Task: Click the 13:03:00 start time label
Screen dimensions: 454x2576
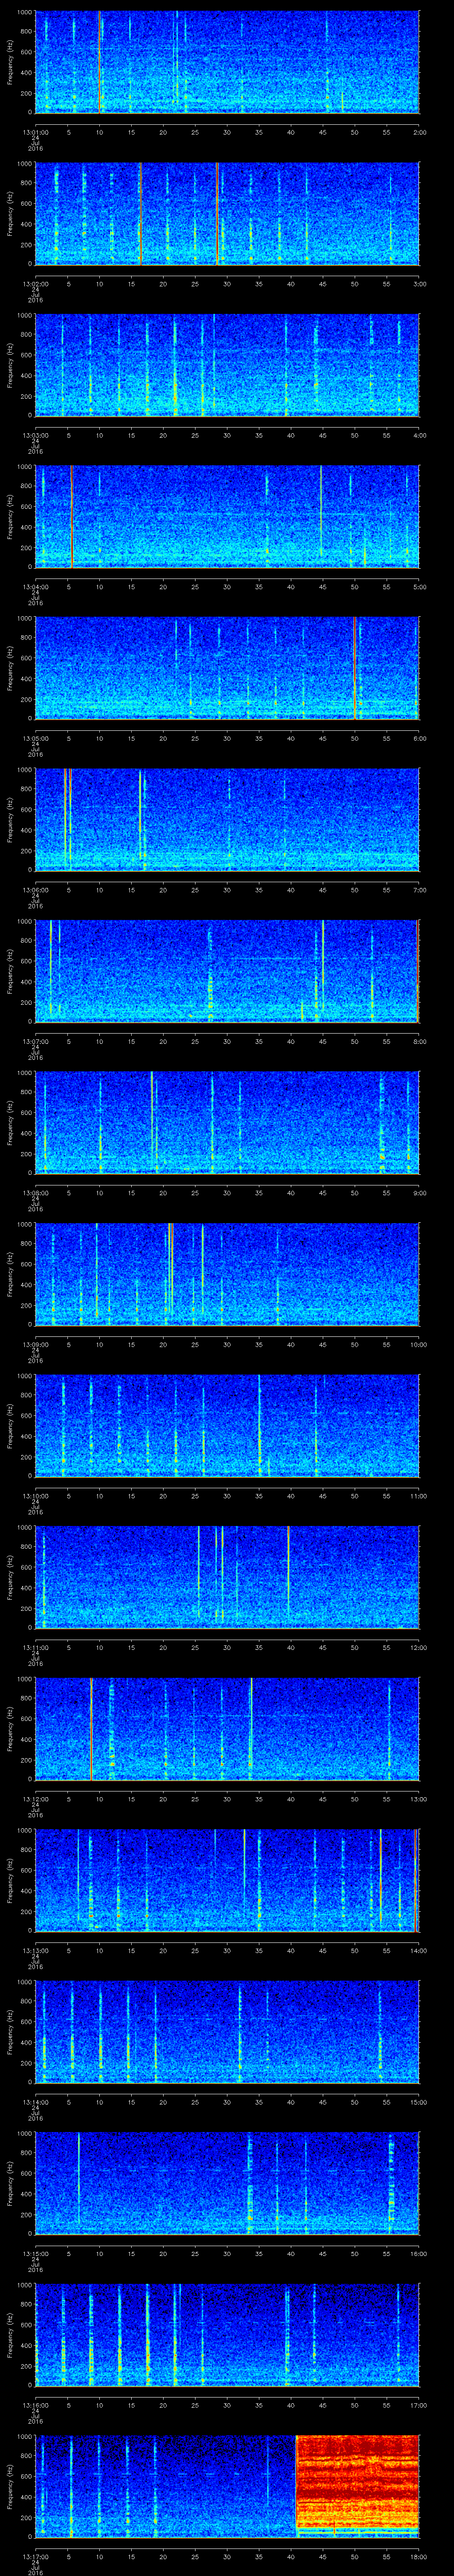Action: pos(35,435)
